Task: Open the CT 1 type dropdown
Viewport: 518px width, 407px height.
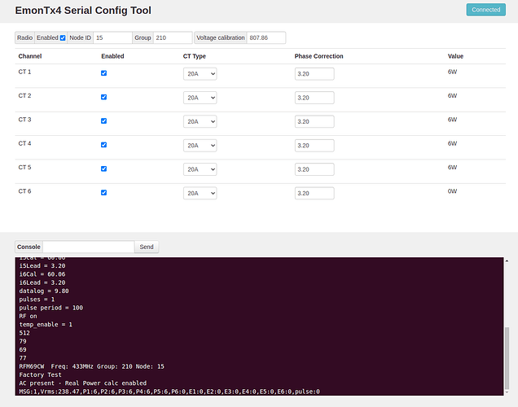Action: (200, 74)
